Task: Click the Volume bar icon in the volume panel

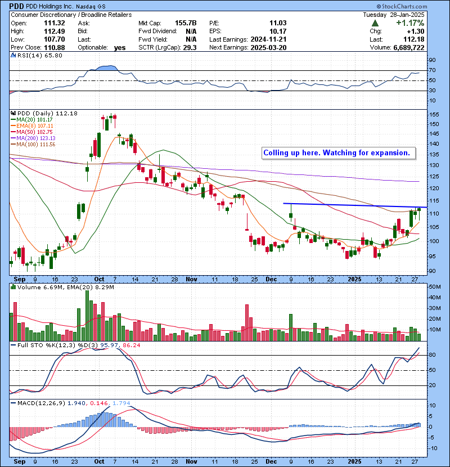Action: pyautogui.click(x=13, y=287)
